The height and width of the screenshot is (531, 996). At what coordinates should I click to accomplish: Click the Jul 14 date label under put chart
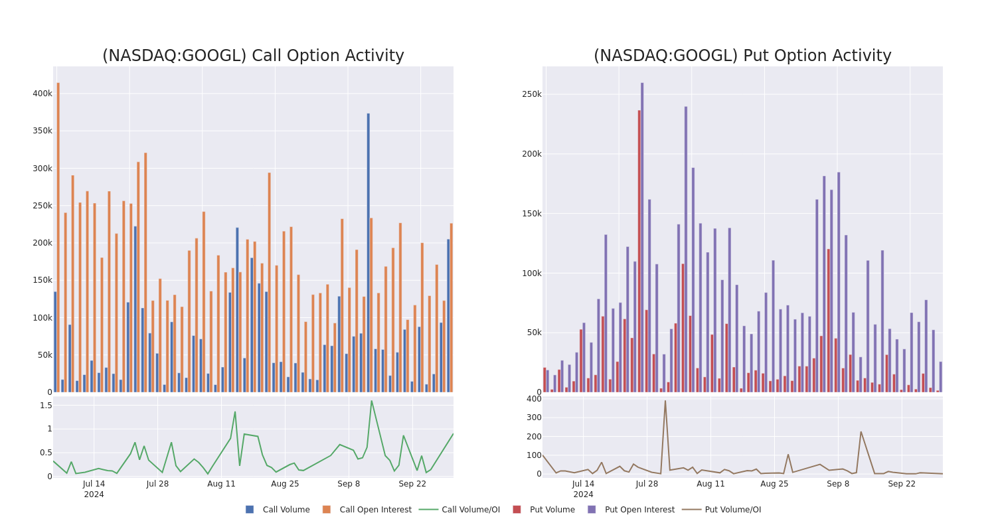coord(583,484)
